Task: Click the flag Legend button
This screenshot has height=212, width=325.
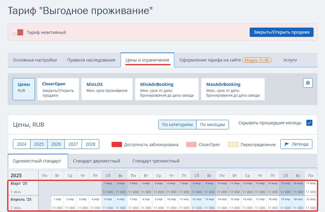Action: pos(296,144)
